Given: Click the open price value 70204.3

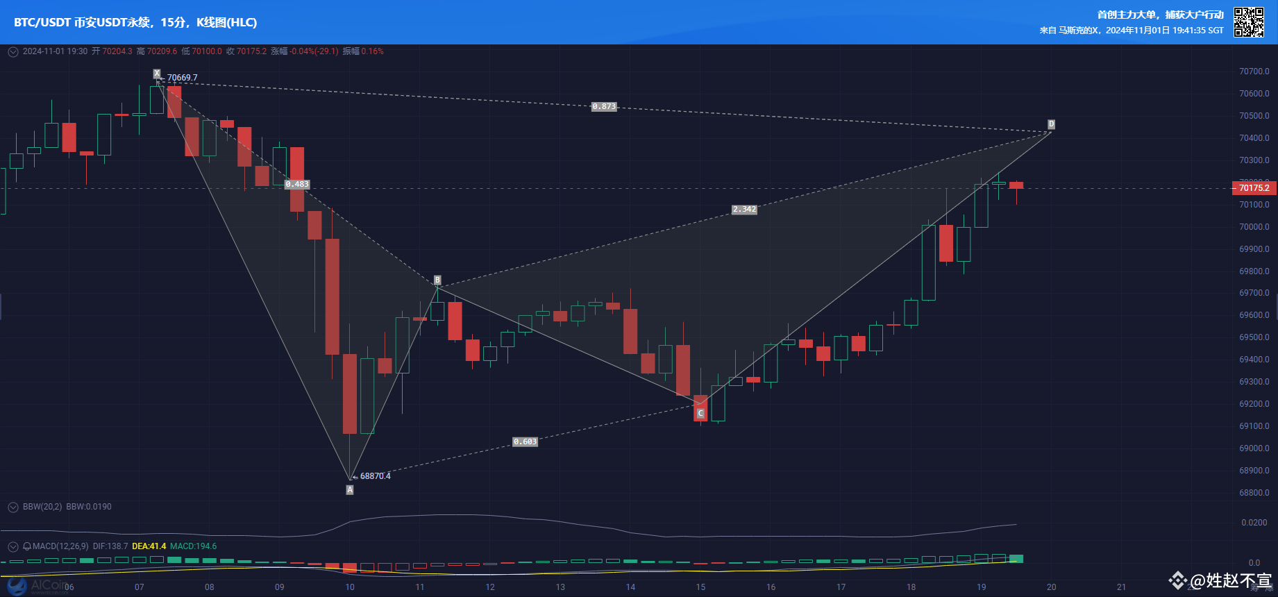Looking at the screenshot, I should (x=117, y=51).
